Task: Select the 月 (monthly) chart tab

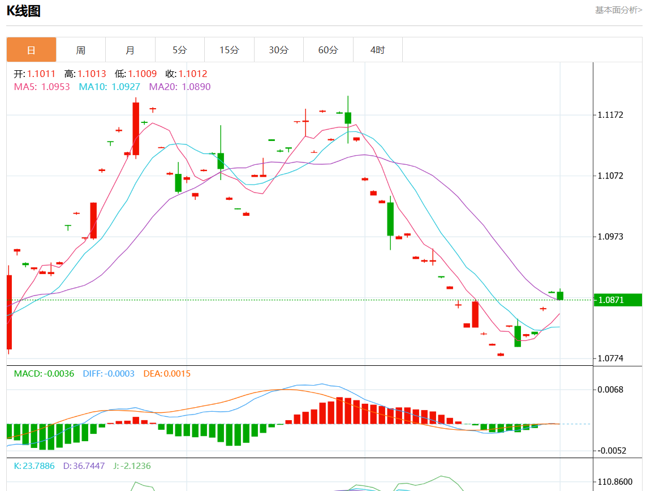Action: (130, 50)
